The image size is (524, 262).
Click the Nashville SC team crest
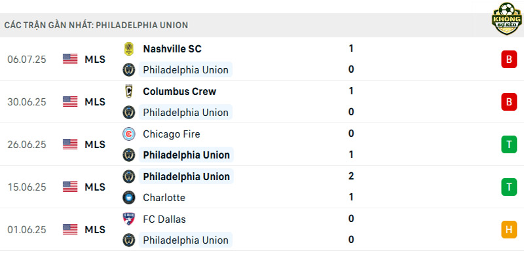click(x=128, y=48)
